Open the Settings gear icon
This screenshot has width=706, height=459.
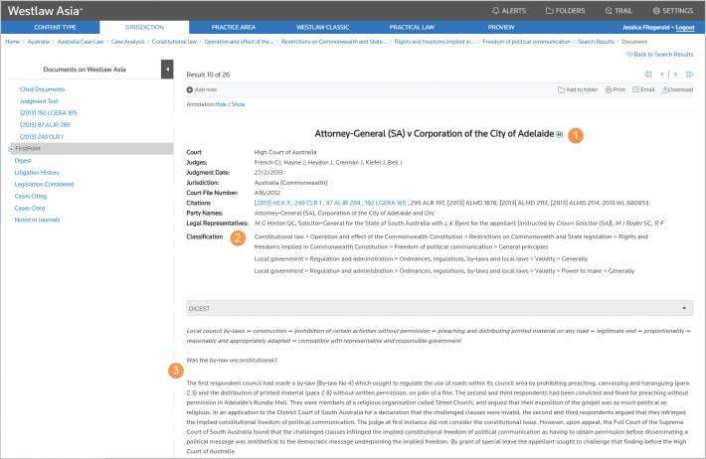pos(656,10)
